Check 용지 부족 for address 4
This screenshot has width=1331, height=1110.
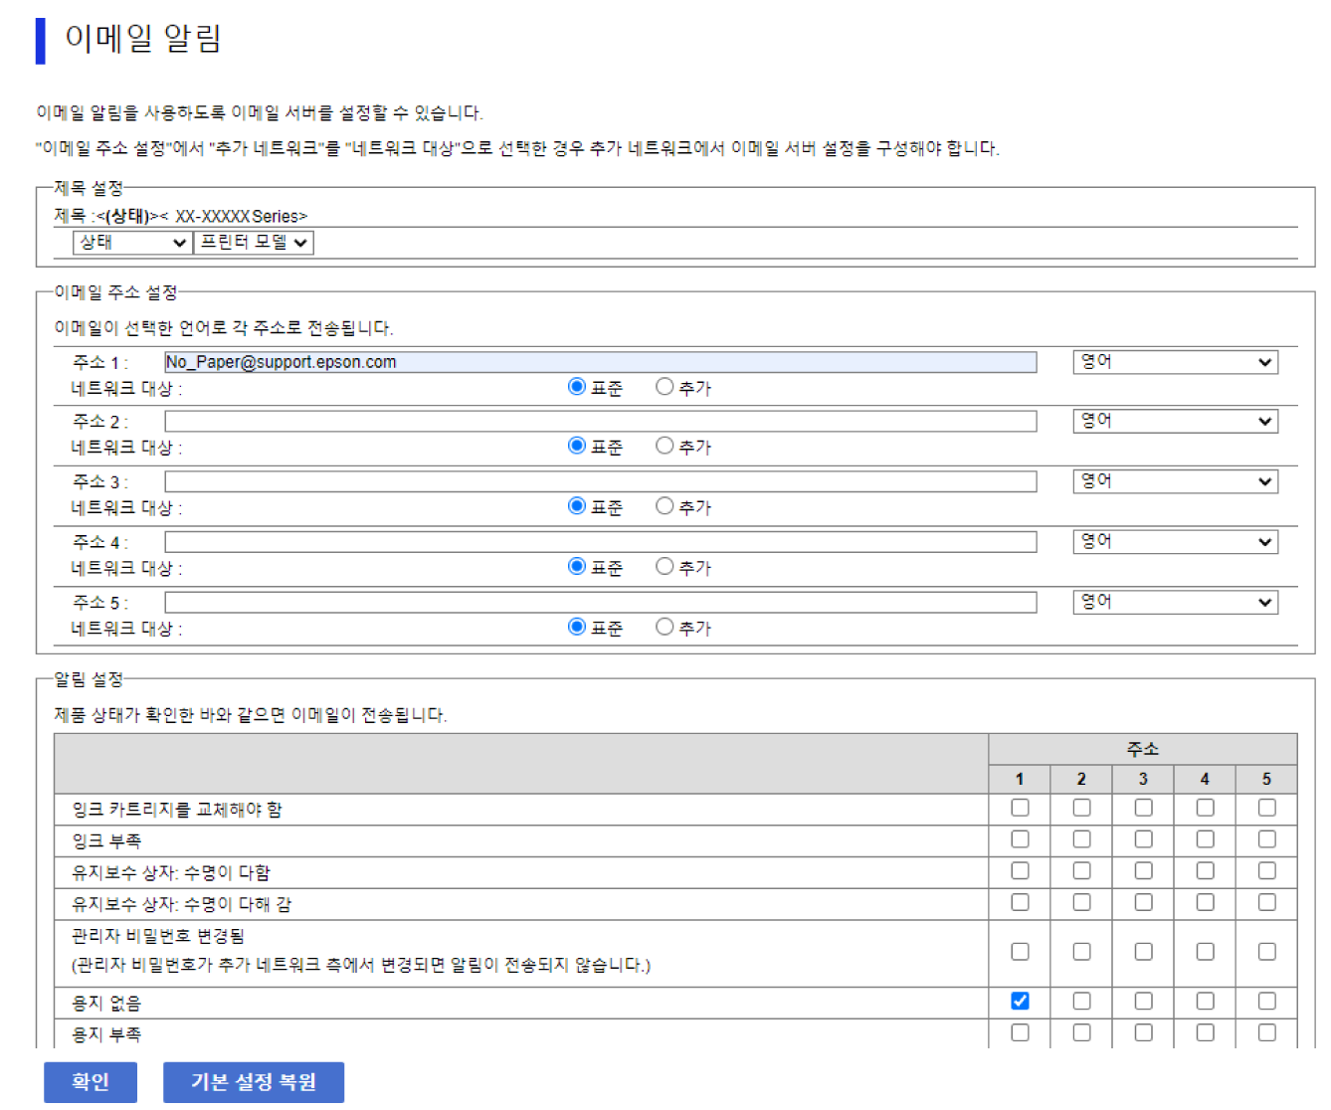tap(1205, 1032)
